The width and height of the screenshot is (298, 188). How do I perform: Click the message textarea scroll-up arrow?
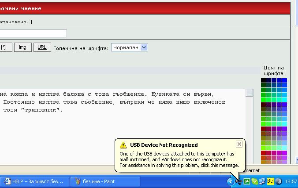[x=250, y=93]
